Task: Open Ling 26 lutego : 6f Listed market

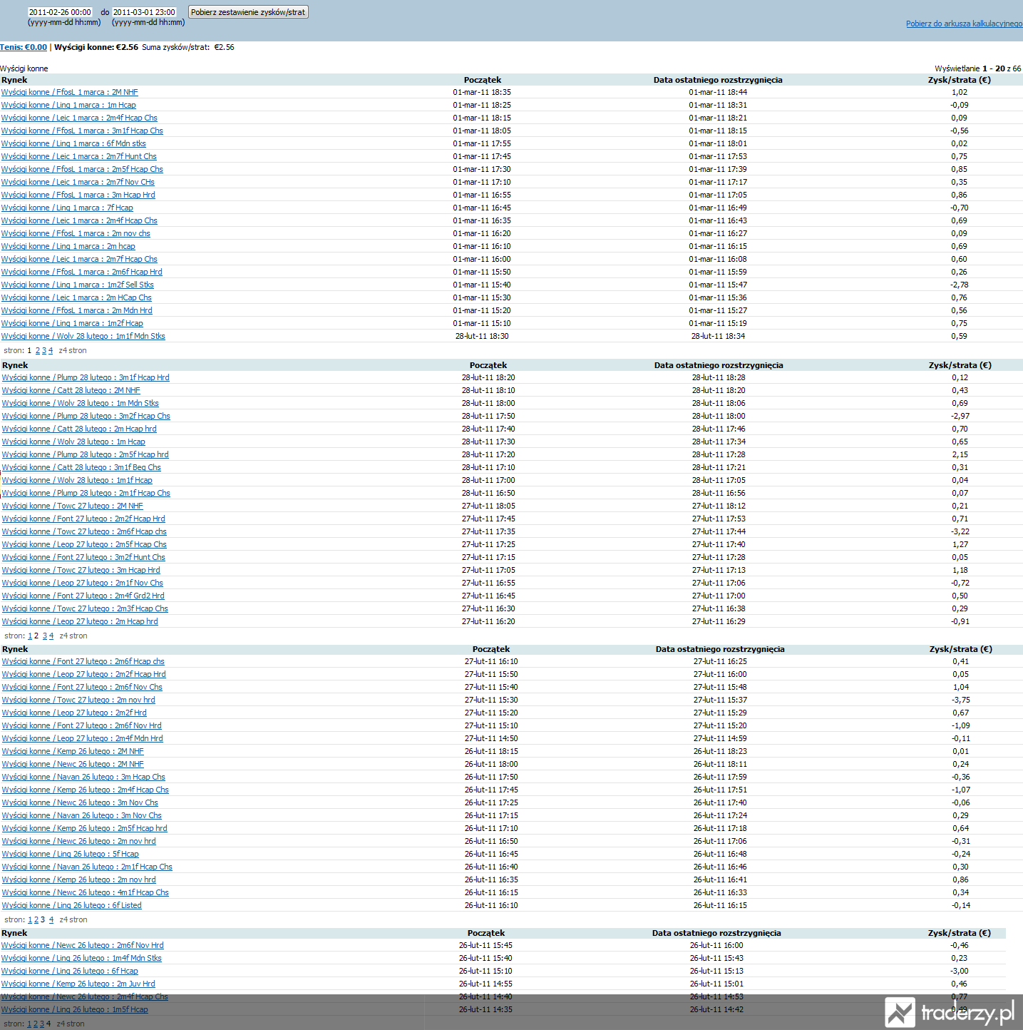Action: click(x=72, y=905)
